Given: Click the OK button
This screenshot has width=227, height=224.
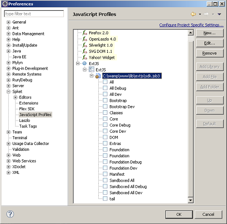Looking at the screenshot, I should 179,215.
